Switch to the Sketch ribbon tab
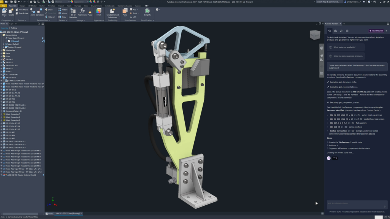Image resolution: width=390 pixels, height=219 pixels. tap(42, 6)
